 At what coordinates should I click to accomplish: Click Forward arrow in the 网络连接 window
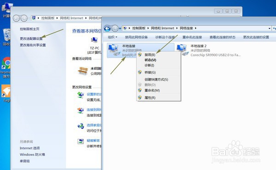coord(115,28)
